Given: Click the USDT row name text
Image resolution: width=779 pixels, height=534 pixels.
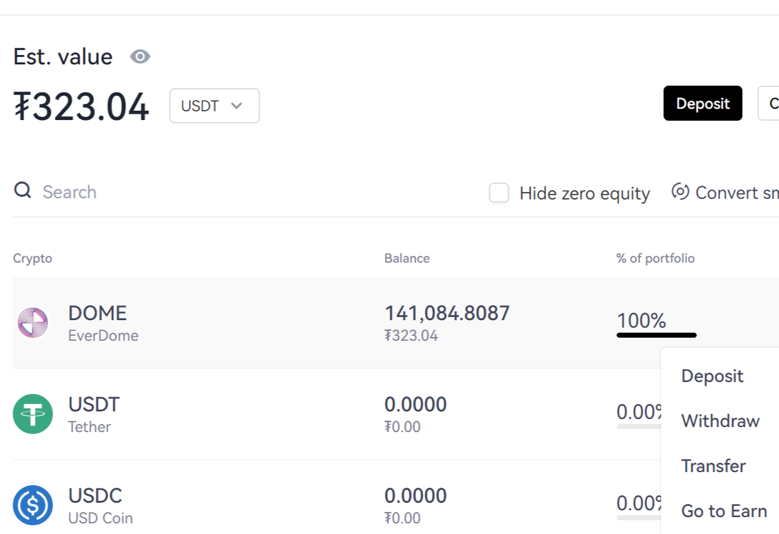Looking at the screenshot, I should 94,404.
